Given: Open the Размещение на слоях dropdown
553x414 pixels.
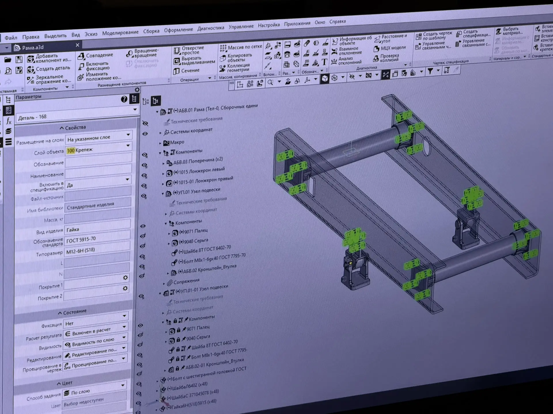Looking at the screenshot, I should click(x=128, y=135).
